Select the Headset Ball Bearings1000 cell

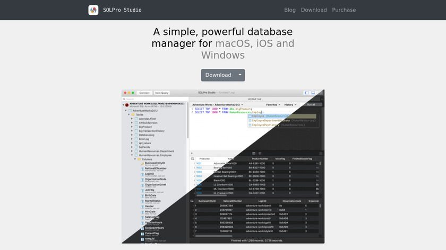[x=228, y=176]
